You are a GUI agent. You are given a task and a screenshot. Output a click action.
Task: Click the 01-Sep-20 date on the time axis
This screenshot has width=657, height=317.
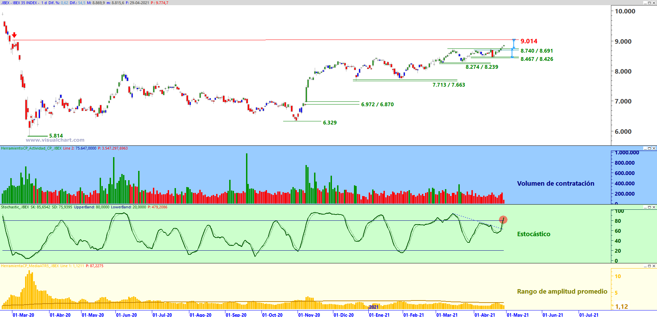(236, 315)
